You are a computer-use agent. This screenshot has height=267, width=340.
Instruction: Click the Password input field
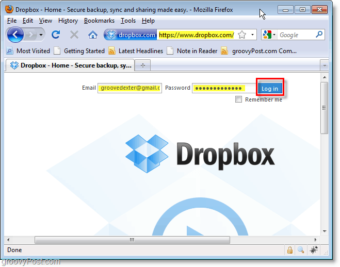[x=224, y=88]
